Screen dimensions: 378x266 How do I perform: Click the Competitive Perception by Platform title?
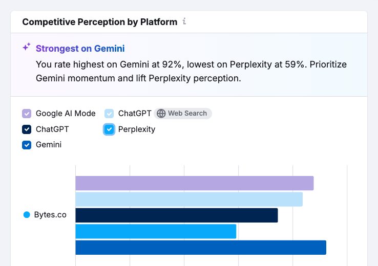[100, 22]
